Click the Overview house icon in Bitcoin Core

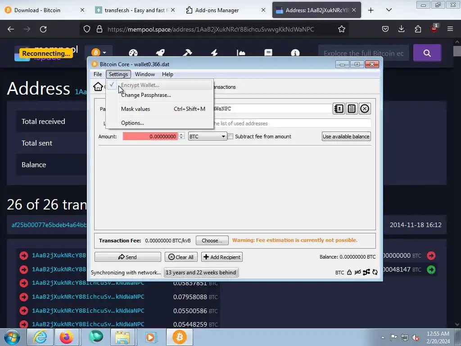point(98,87)
